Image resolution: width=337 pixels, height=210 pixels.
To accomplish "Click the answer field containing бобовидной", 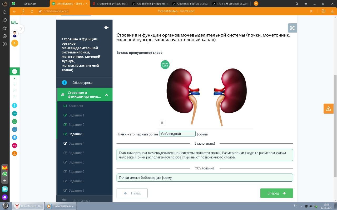I will [x=177, y=134].
